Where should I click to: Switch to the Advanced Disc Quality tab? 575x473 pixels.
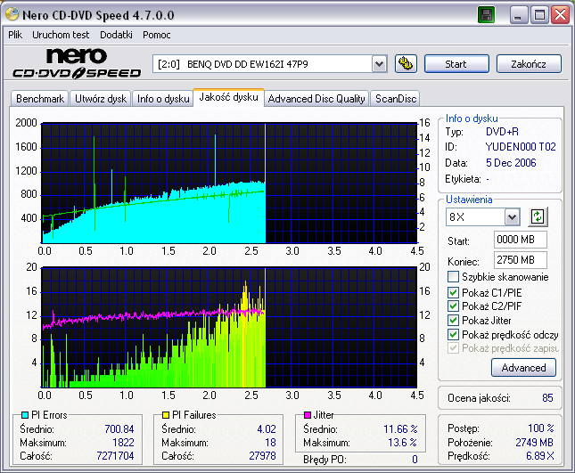coord(316,99)
